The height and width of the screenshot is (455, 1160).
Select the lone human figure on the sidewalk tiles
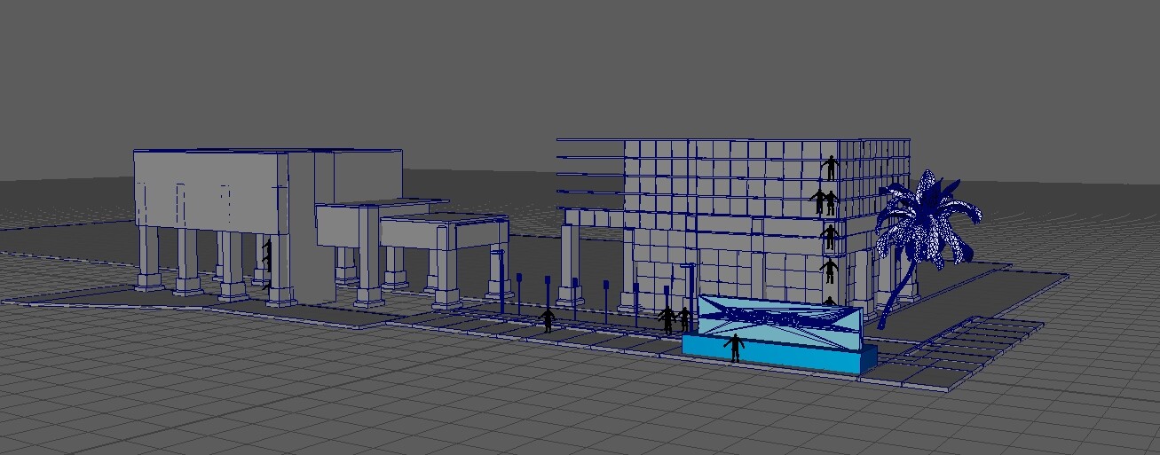tap(548, 321)
